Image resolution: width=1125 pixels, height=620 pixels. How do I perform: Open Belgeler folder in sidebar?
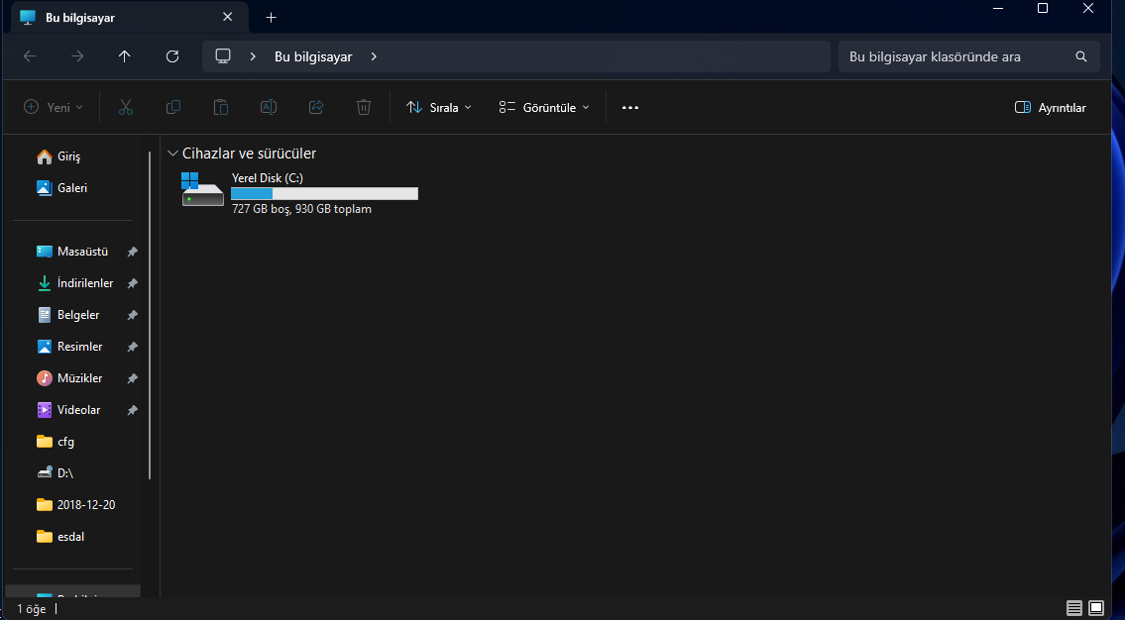coord(68,315)
